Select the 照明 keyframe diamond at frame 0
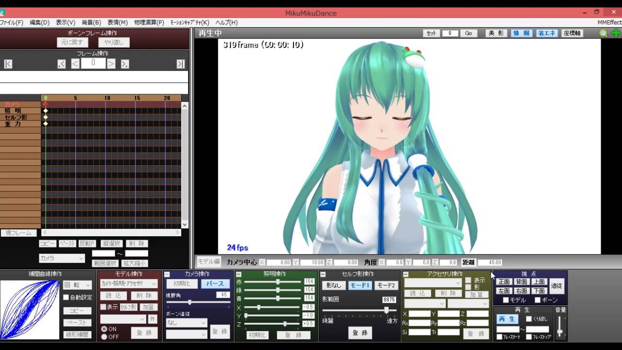Viewport: 622px width, 350px height. coord(46,111)
